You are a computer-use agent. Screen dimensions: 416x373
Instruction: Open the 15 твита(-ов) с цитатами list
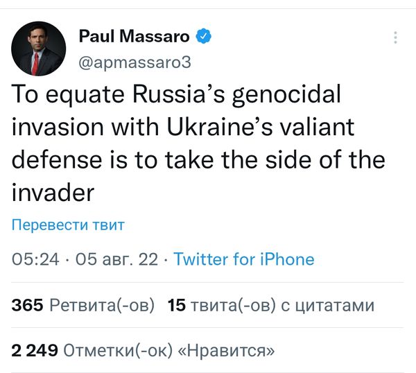(271, 305)
